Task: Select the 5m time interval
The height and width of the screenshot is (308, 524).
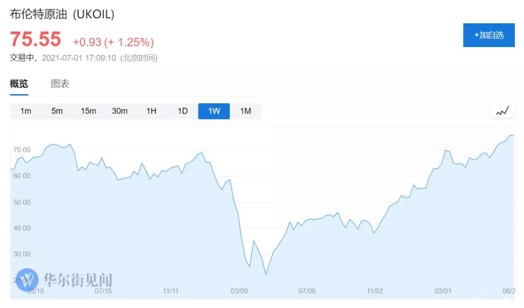Action: pyautogui.click(x=57, y=111)
